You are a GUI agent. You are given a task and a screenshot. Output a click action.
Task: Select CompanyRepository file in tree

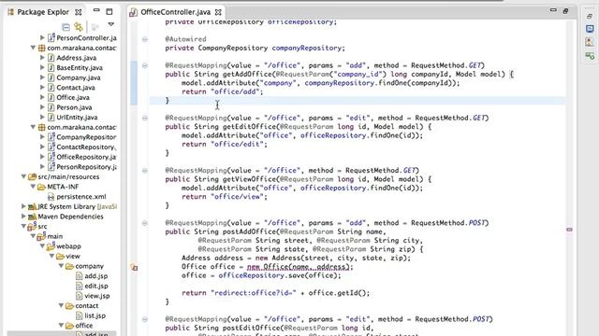click(x=87, y=137)
